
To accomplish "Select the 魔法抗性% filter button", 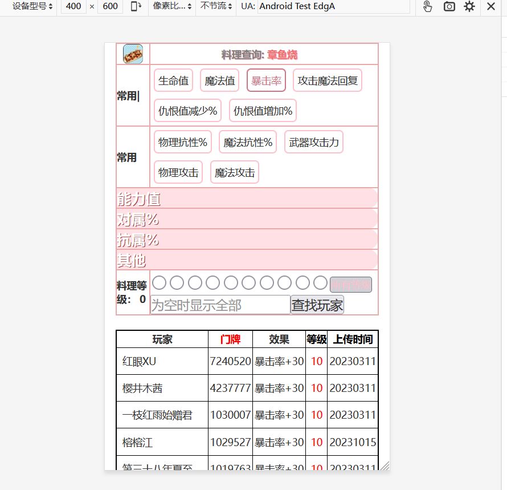I will [248, 142].
